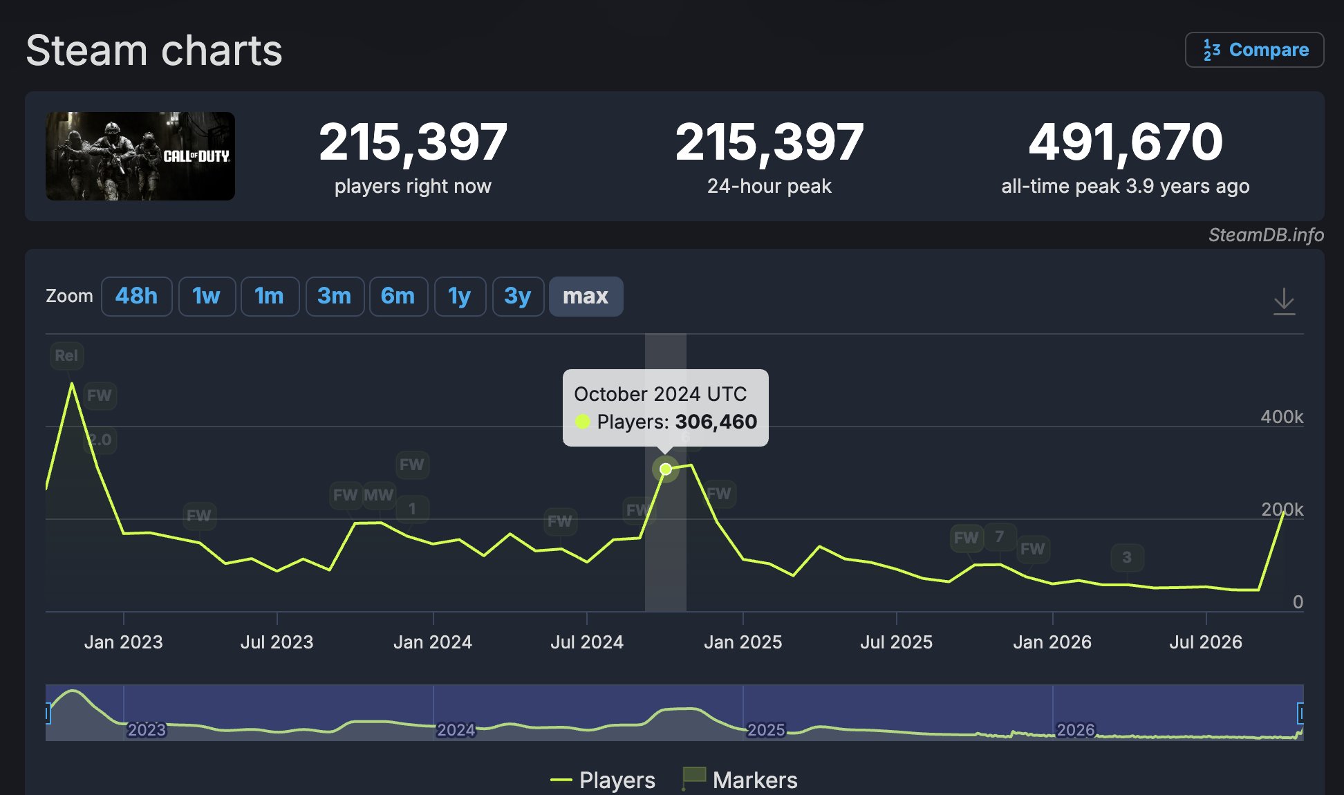Screen dimensions: 1344x795
Task: Select the max zoom range
Action: point(586,297)
